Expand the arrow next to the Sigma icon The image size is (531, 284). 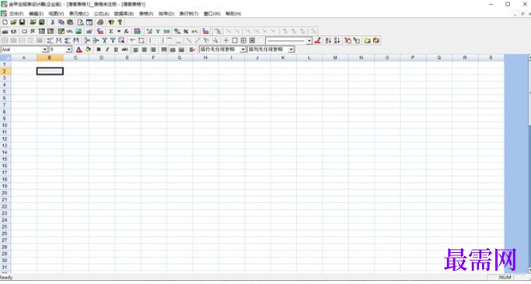point(119,32)
